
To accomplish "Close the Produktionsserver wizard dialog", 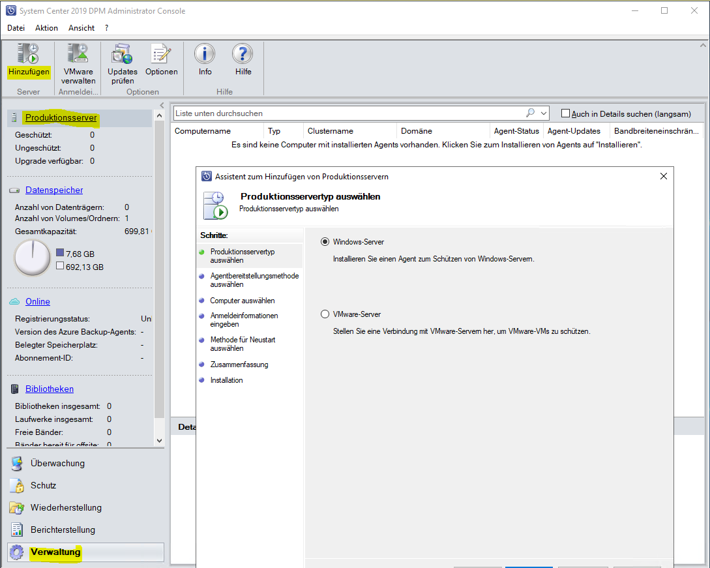I will 663,176.
